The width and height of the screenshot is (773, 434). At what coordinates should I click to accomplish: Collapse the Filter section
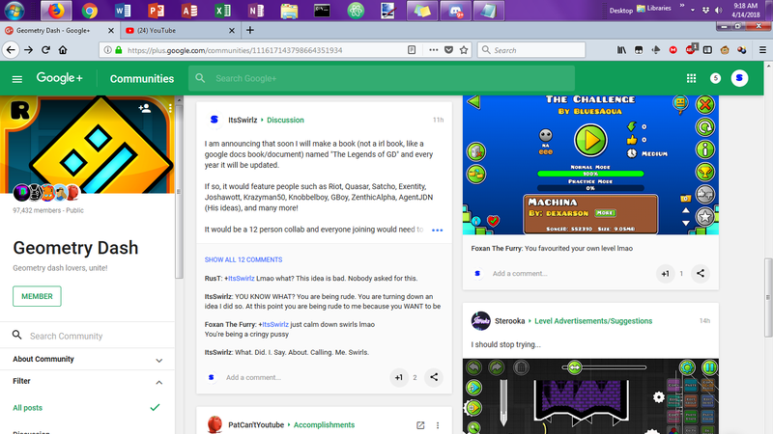pyautogui.click(x=157, y=382)
